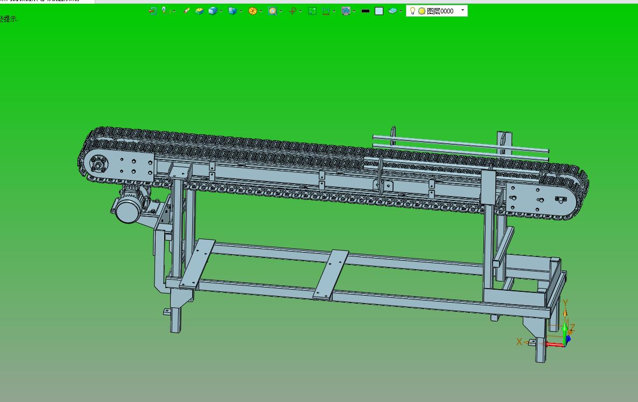Click the green Y axis of triad

tap(565, 334)
